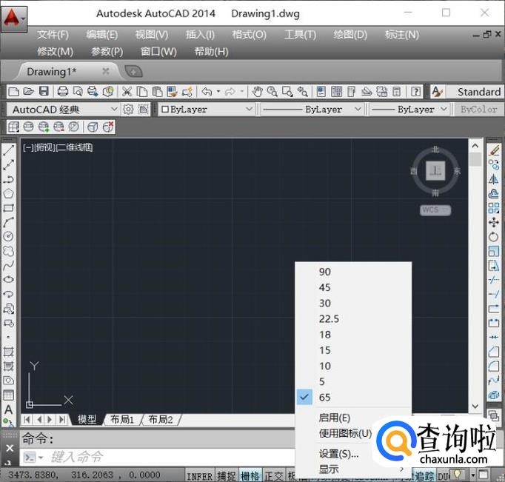Click the Text Style icon beside Standard
Screen dimensions: 505x482
coord(438,92)
